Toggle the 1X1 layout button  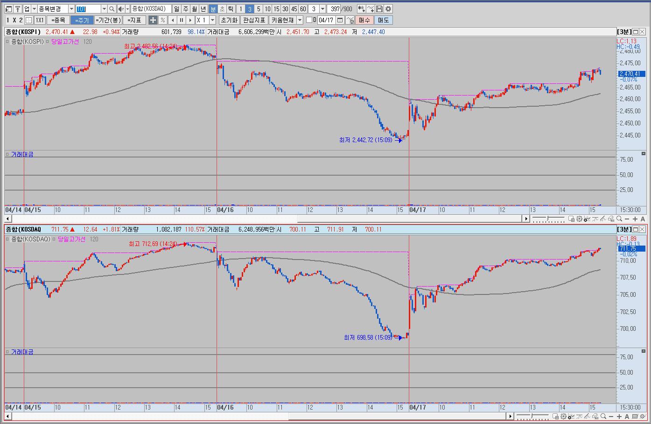[40, 20]
